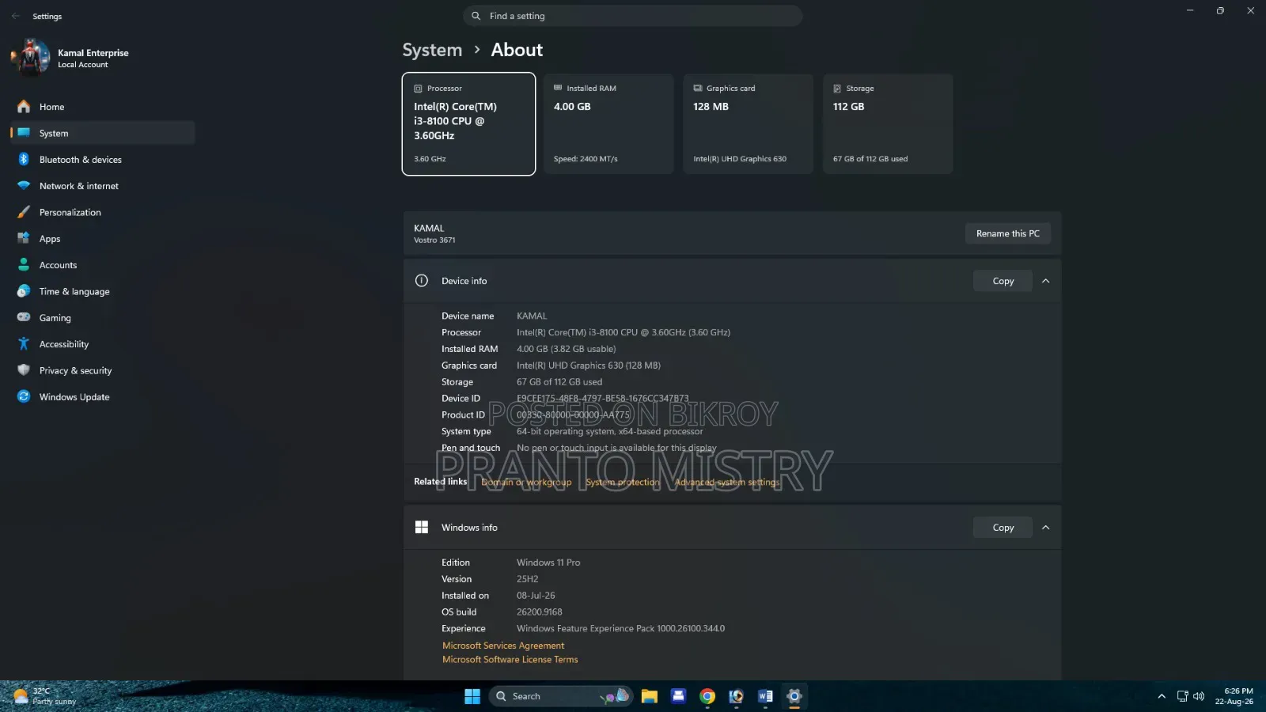The image size is (1266, 712).
Task: Select the Installed RAM summary card
Action: coord(608,124)
